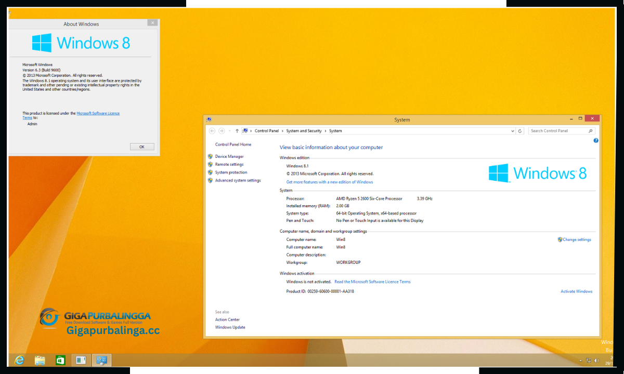Open Action Center under See also
Viewport: 624px width, 374px height.
(x=227, y=319)
